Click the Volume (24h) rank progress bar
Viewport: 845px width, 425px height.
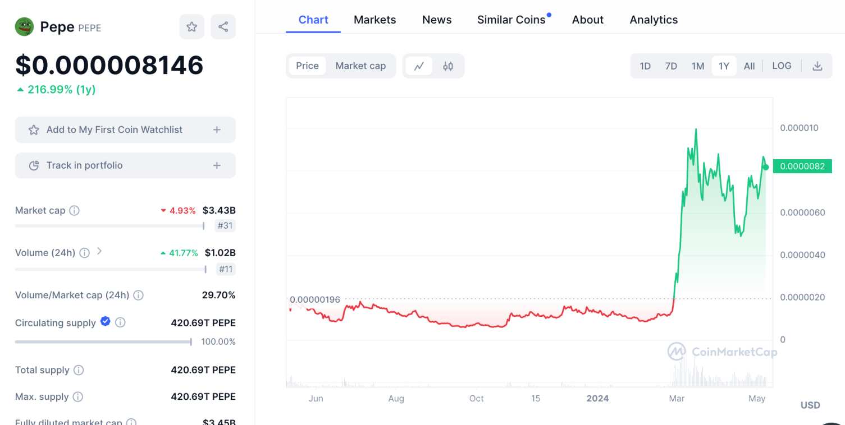(x=111, y=269)
